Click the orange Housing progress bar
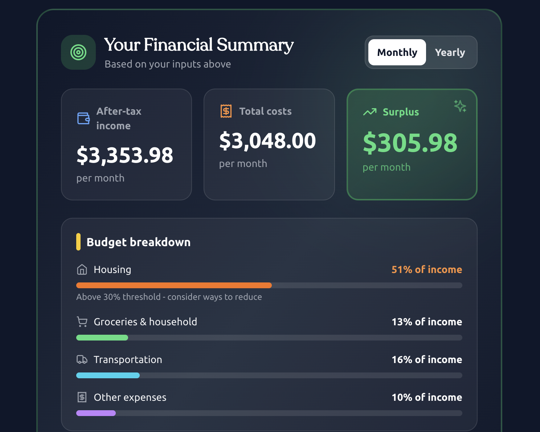This screenshot has height=432, width=540. [x=173, y=285]
